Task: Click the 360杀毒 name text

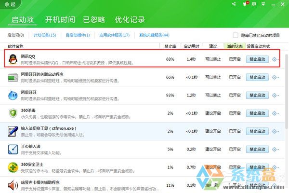Action: (28, 110)
